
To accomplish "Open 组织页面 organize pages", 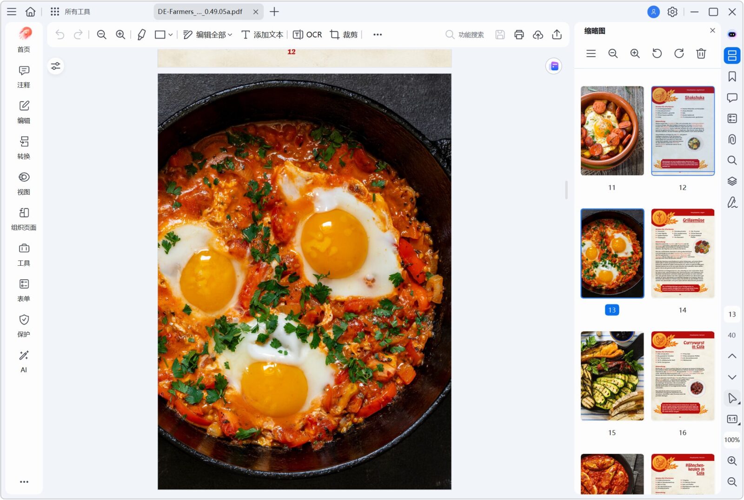I will [x=24, y=219].
